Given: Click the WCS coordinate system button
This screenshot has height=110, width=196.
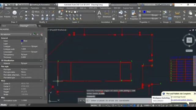Looking at the screenshot, I should click(189, 51).
